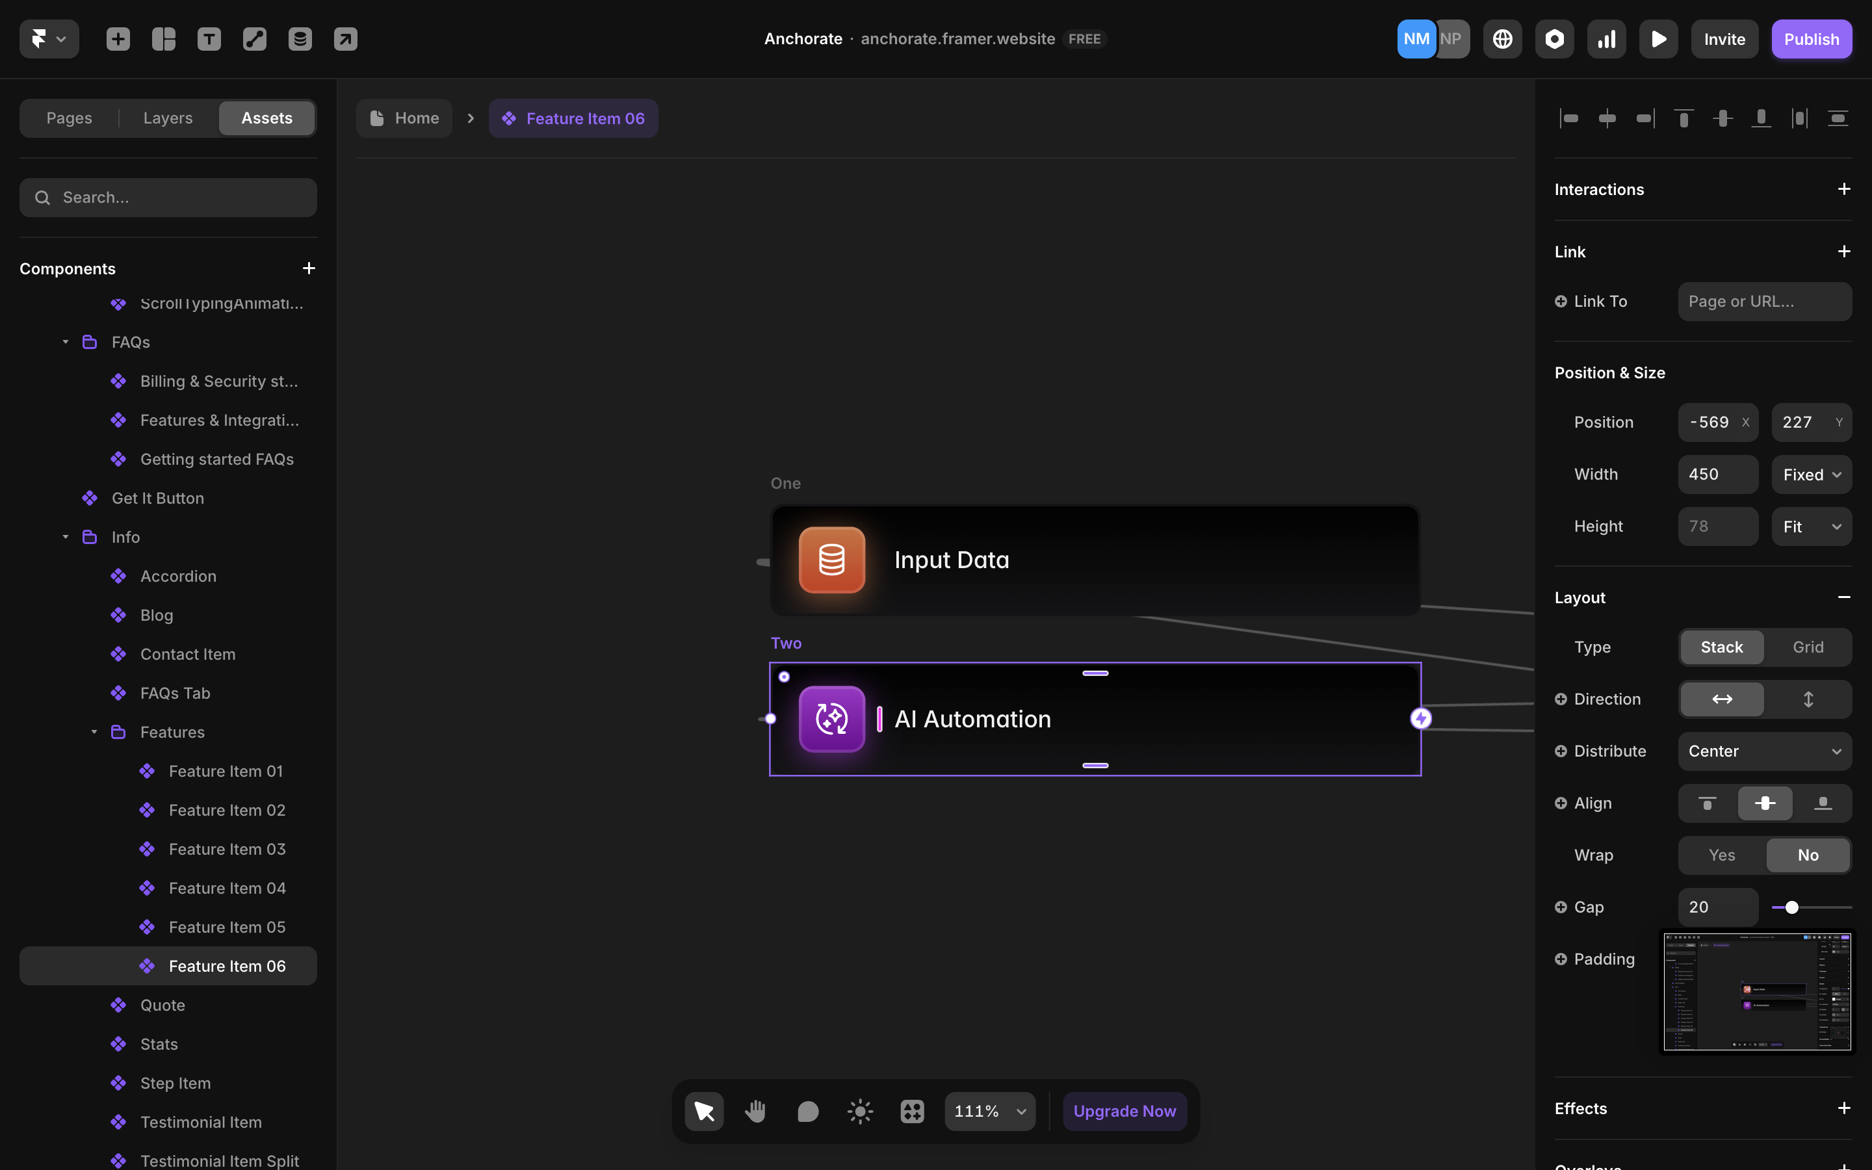Select the Feature Item 03 component
Image resolution: width=1872 pixels, height=1170 pixels.
[227, 849]
